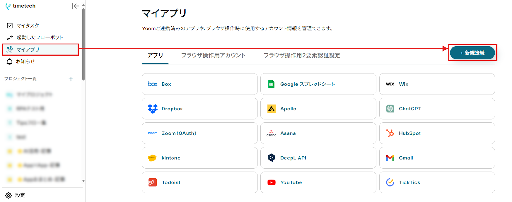Viewport: 512px width, 202px height.
Task: Click the Todoist red icon
Action: pos(153,182)
